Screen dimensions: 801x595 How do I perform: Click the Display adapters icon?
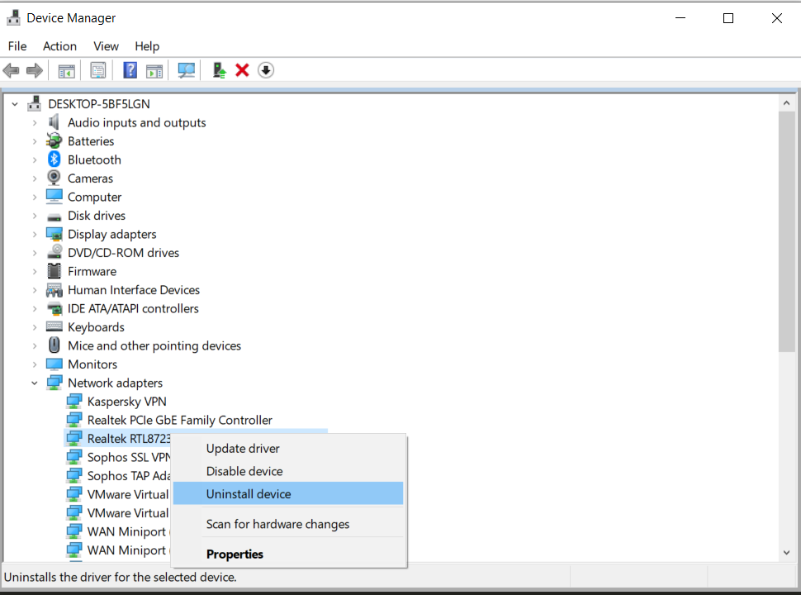[x=54, y=234]
